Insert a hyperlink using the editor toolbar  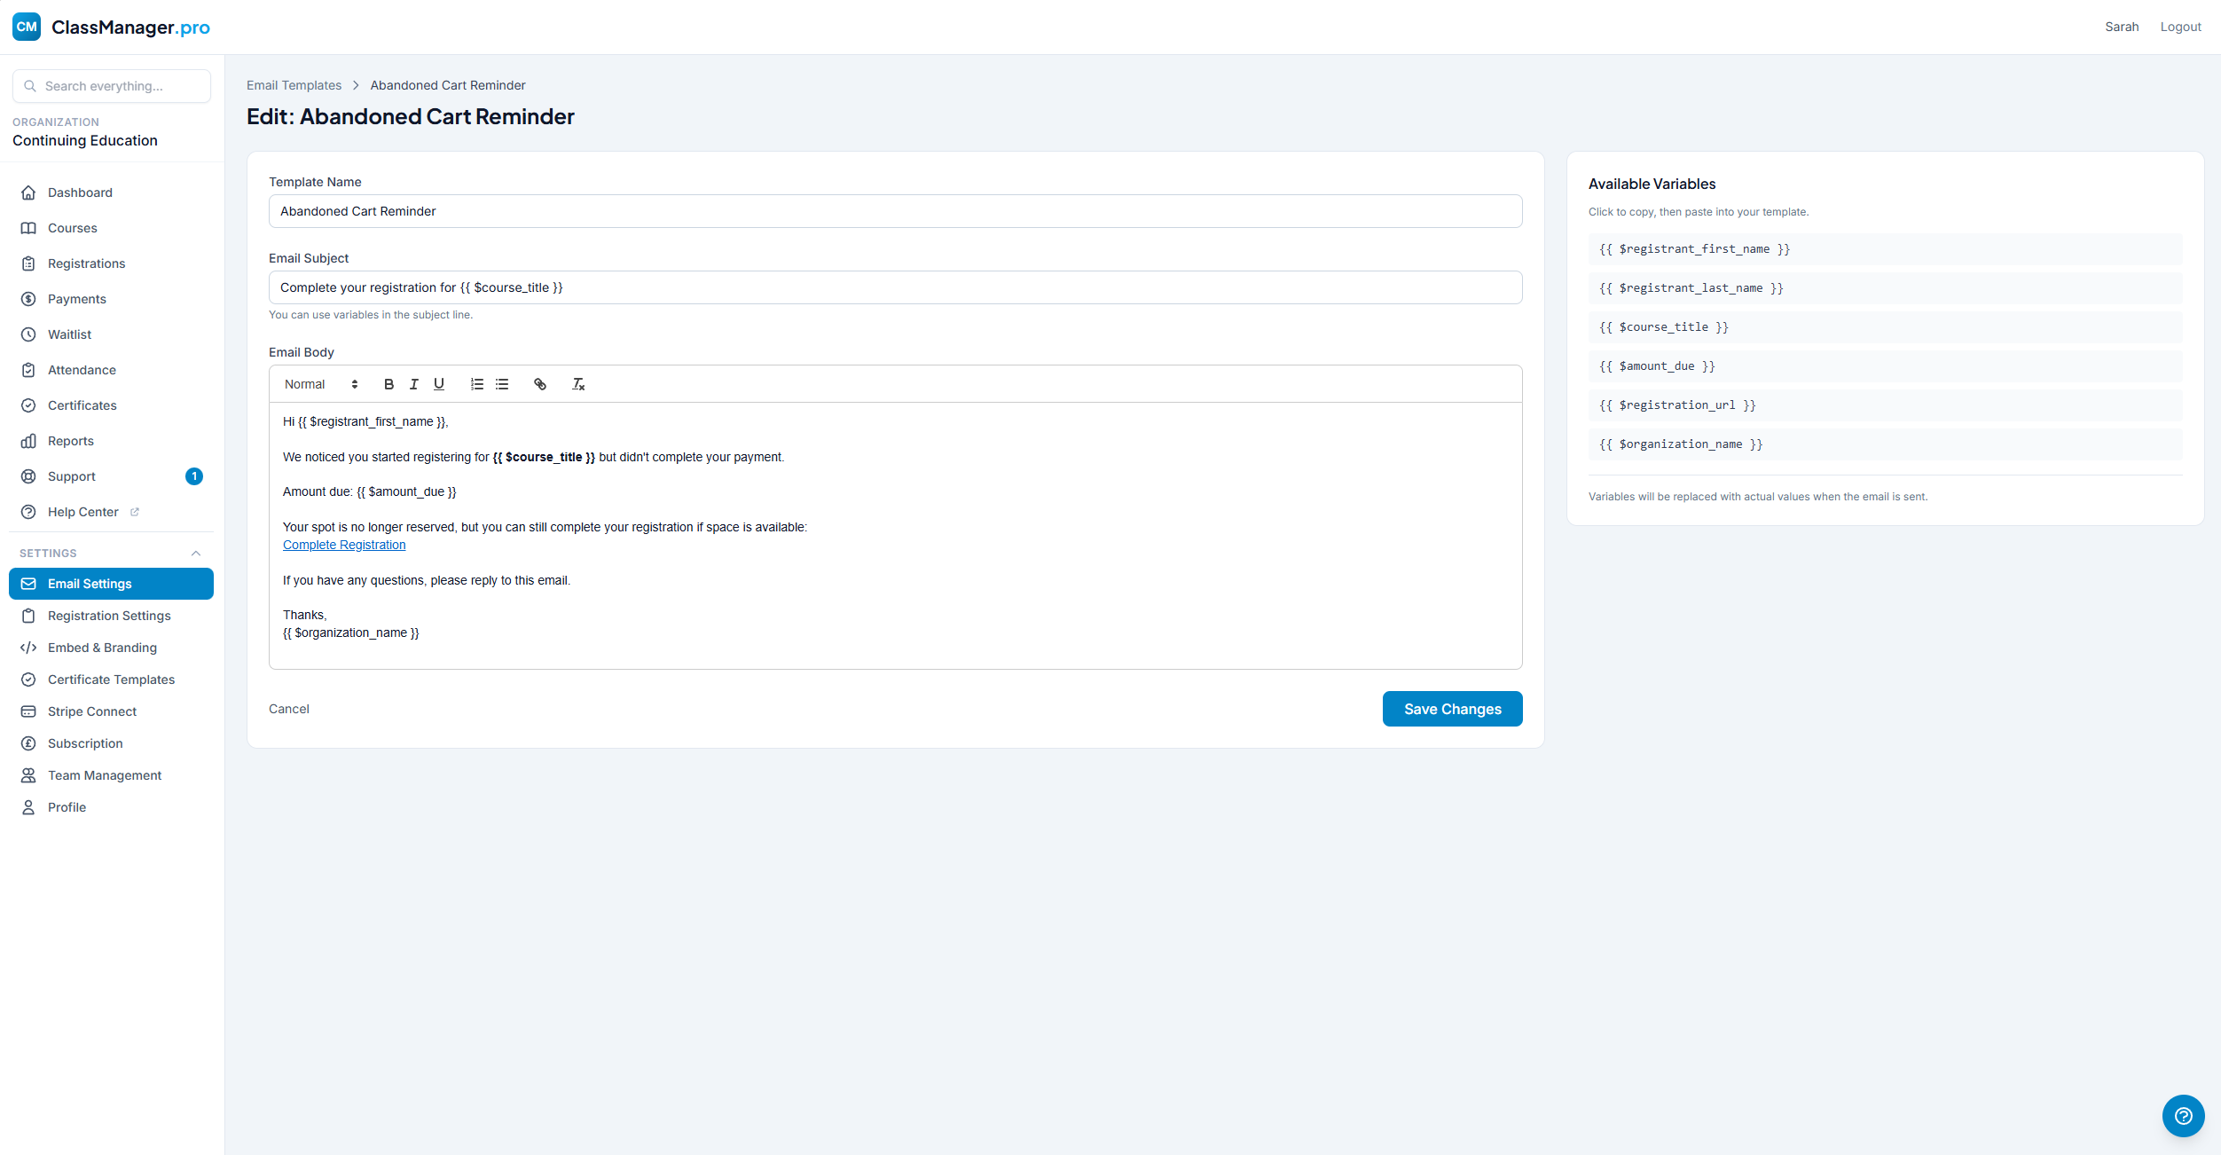pos(540,383)
